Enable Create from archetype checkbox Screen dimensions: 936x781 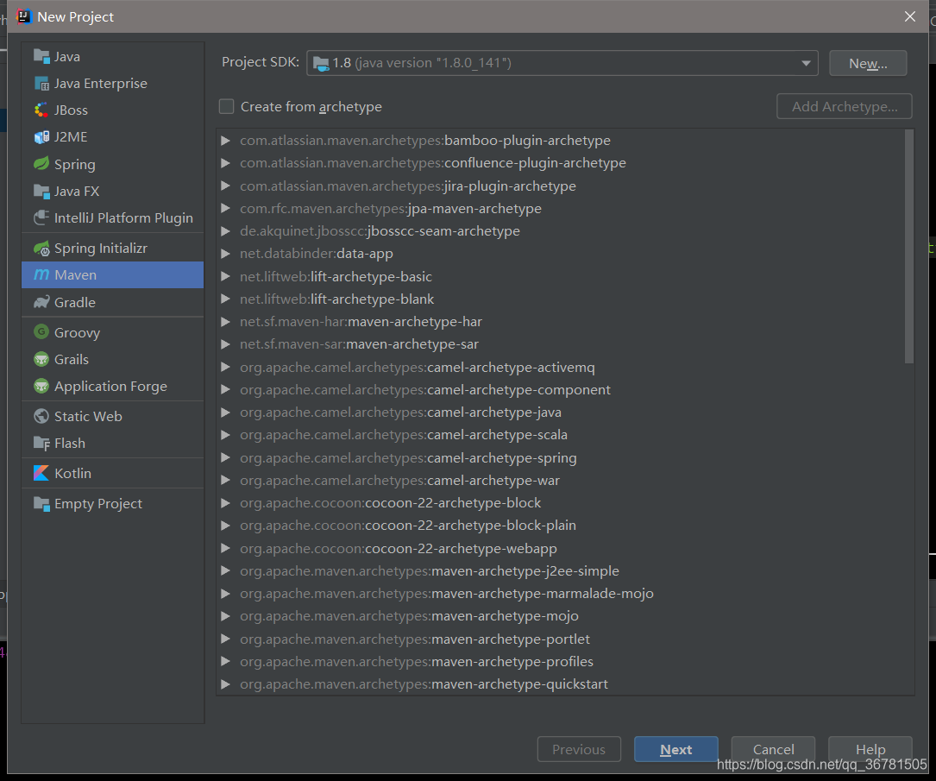(226, 106)
